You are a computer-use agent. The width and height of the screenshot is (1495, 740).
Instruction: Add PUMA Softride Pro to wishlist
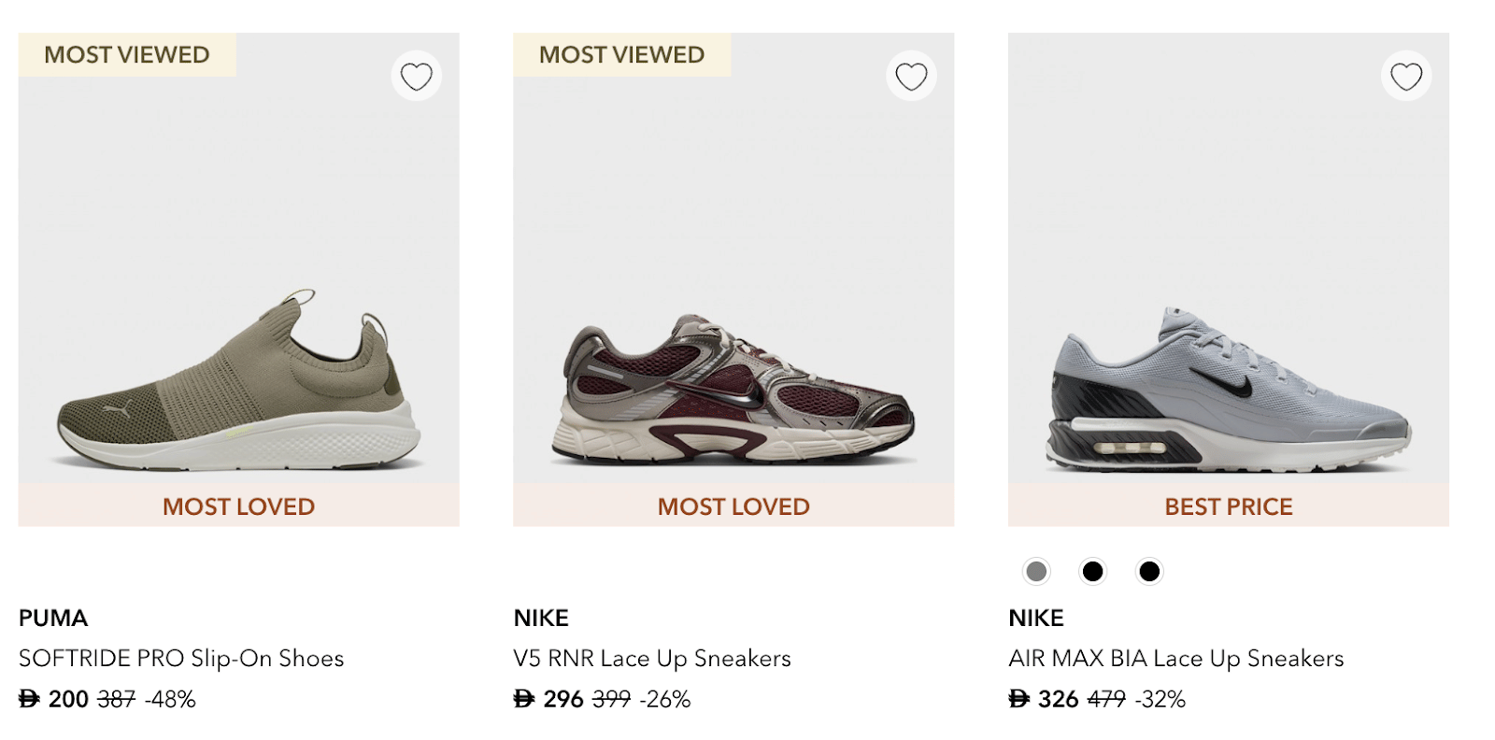coord(417,77)
